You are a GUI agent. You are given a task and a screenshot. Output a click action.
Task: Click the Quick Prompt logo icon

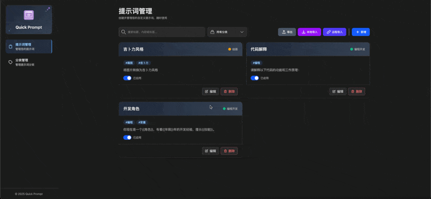click(x=29, y=15)
